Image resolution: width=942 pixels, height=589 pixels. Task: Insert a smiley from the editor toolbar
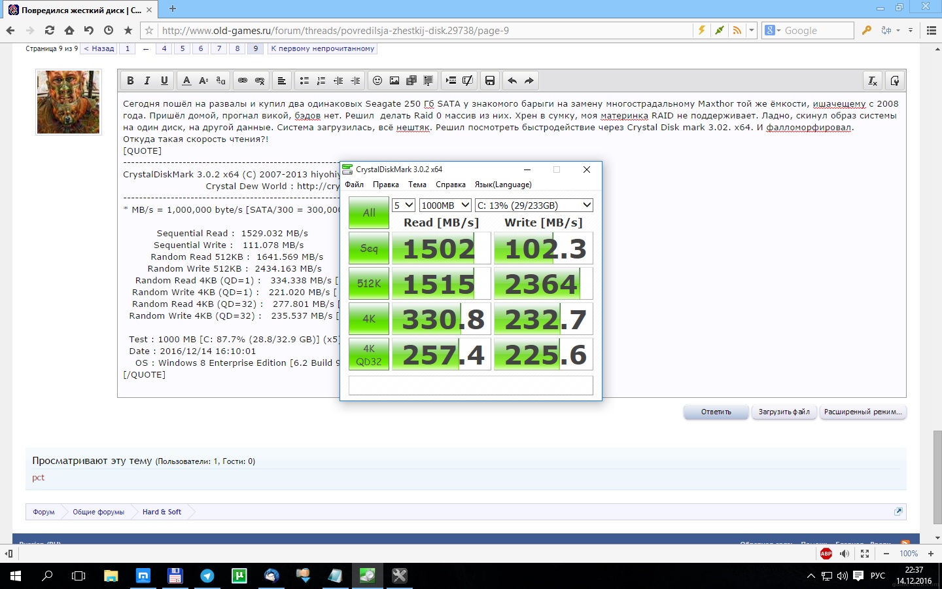[377, 80]
